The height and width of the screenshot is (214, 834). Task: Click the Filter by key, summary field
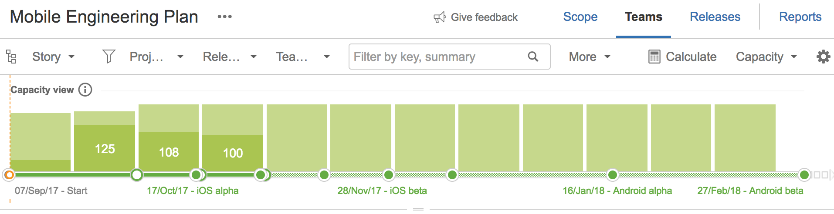449,57
